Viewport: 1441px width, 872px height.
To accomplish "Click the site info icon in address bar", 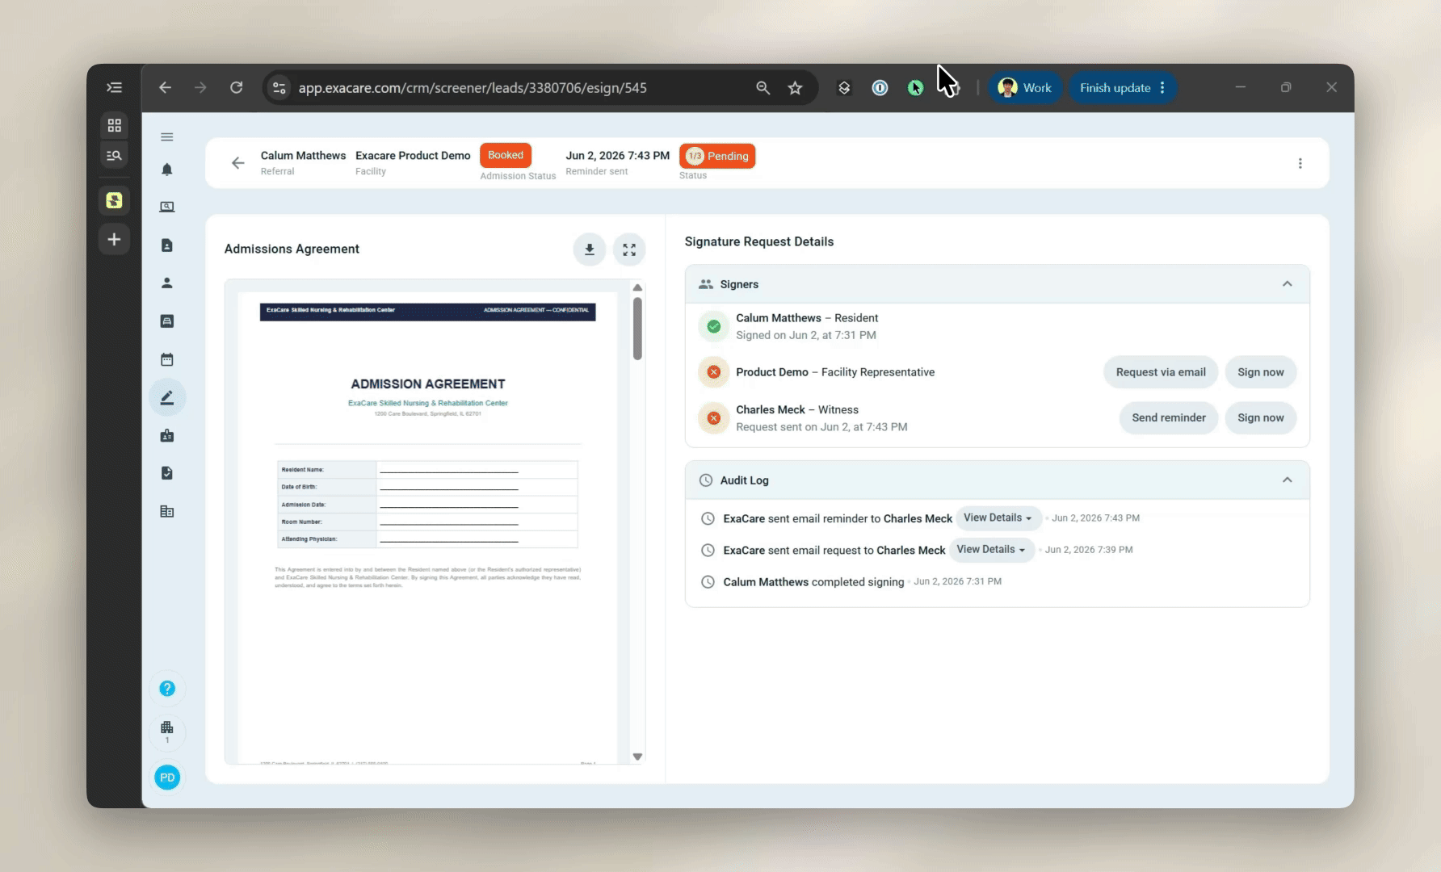I will (279, 87).
